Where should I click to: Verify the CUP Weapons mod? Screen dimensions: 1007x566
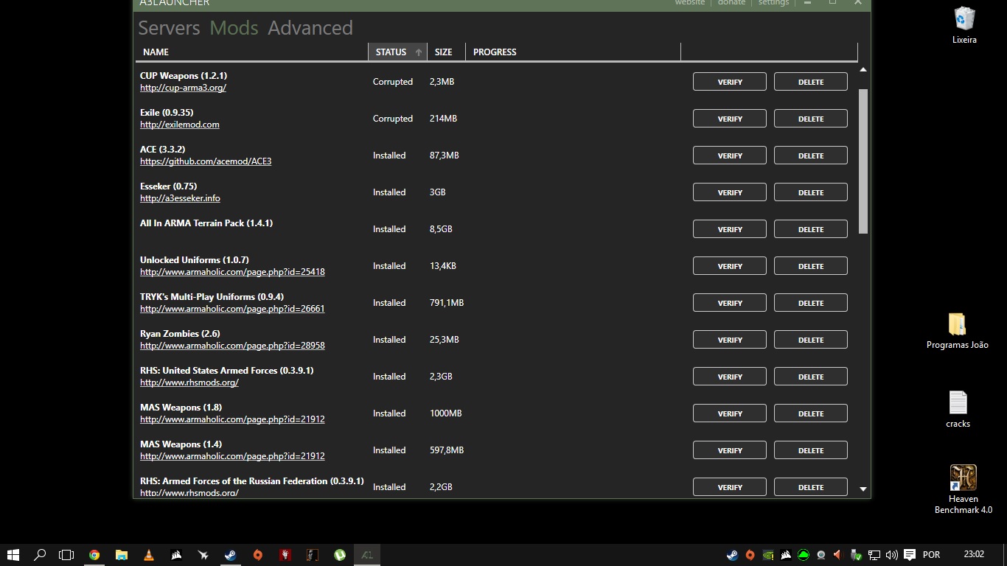[730, 82]
